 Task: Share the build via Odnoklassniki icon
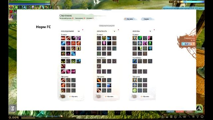click(x=193, y=44)
